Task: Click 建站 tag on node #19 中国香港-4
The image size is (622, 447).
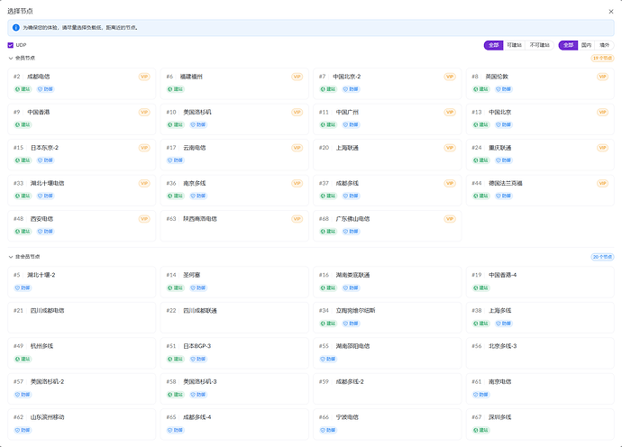Action: point(481,288)
